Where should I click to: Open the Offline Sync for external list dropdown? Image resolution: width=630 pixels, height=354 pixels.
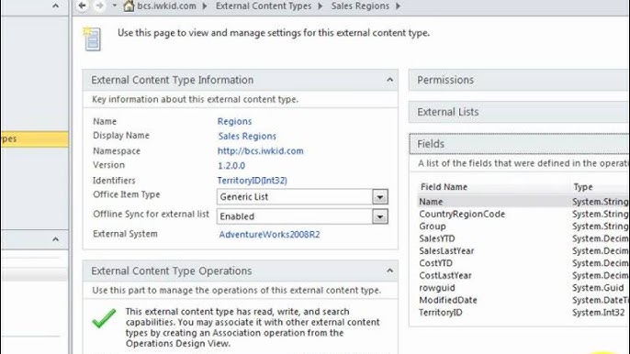click(x=379, y=216)
